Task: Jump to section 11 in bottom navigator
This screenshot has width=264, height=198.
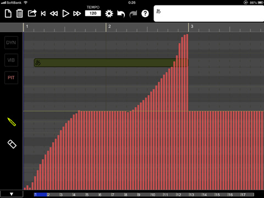Action: click(x=170, y=195)
